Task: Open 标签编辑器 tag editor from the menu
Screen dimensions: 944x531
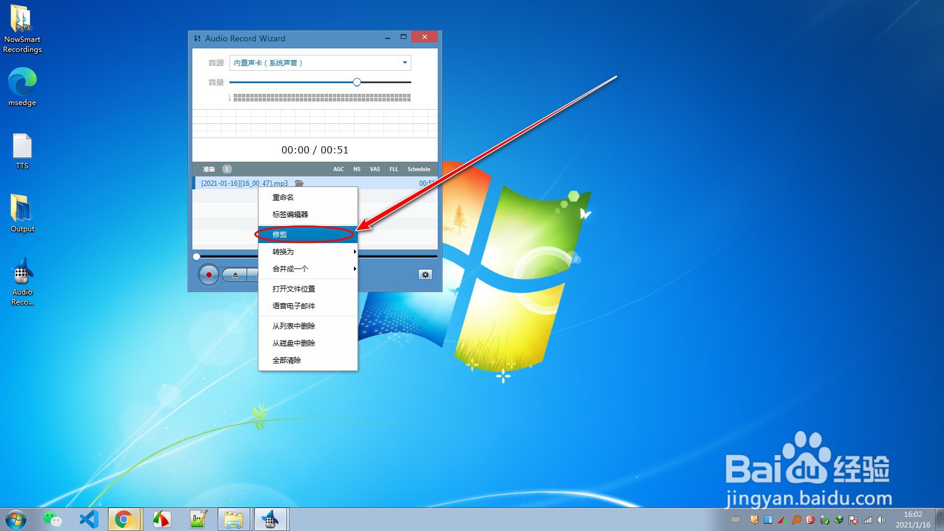Action: coord(308,214)
